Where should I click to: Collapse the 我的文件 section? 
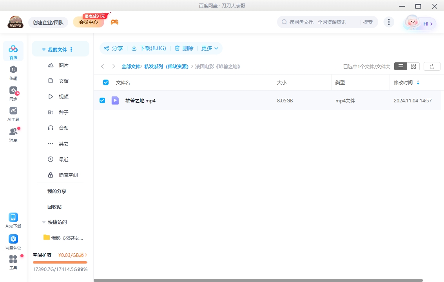tap(43, 49)
